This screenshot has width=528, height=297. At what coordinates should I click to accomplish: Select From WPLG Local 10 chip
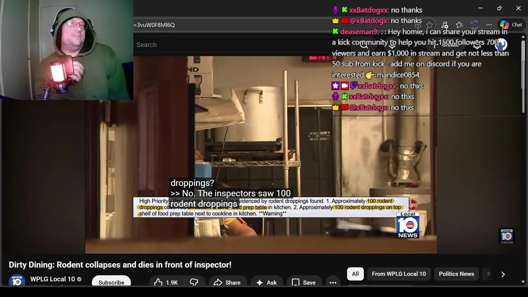pyautogui.click(x=399, y=274)
